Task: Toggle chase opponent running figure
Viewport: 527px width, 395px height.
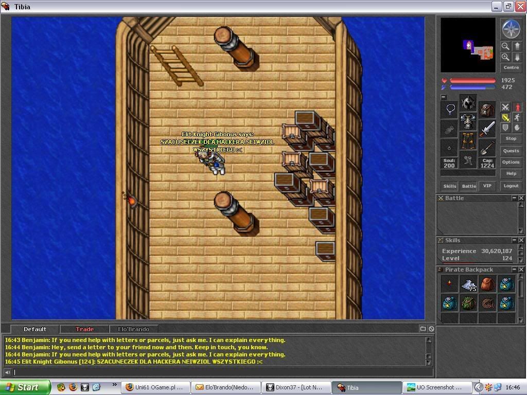Action: (517, 118)
